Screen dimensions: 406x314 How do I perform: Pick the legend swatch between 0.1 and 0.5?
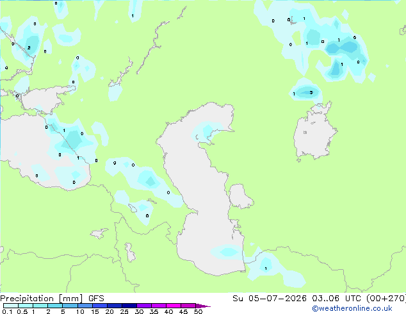(x=11, y=306)
